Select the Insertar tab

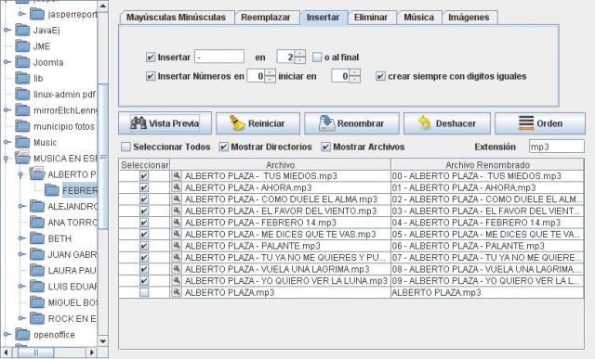[324, 18]
